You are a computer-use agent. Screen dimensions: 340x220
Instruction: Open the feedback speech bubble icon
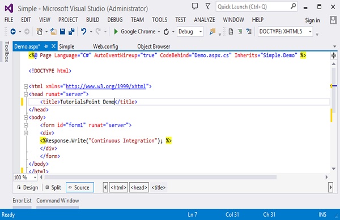click(195, 6)
